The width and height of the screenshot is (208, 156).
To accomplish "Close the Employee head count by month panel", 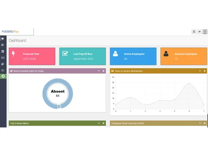I will [205, 123].
